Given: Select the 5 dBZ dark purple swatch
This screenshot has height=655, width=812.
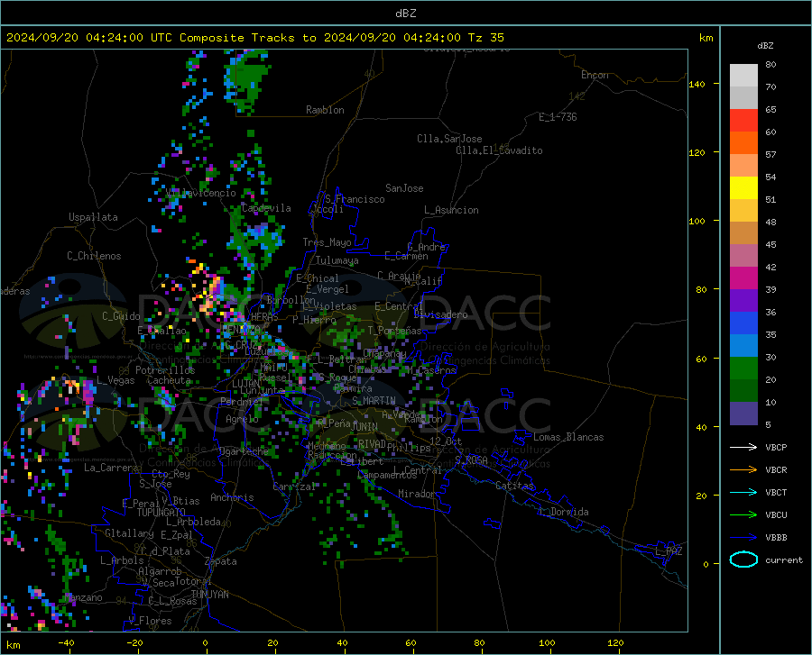Looking at the screenshot, I should (743, 414).
